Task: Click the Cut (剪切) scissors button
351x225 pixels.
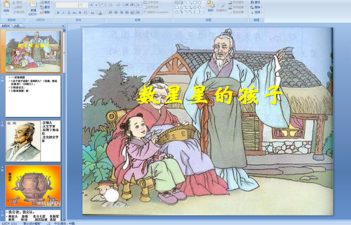Action: (17, 2)
